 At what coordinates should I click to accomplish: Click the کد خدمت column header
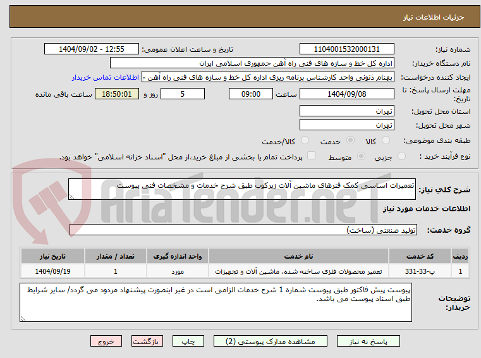420,256
